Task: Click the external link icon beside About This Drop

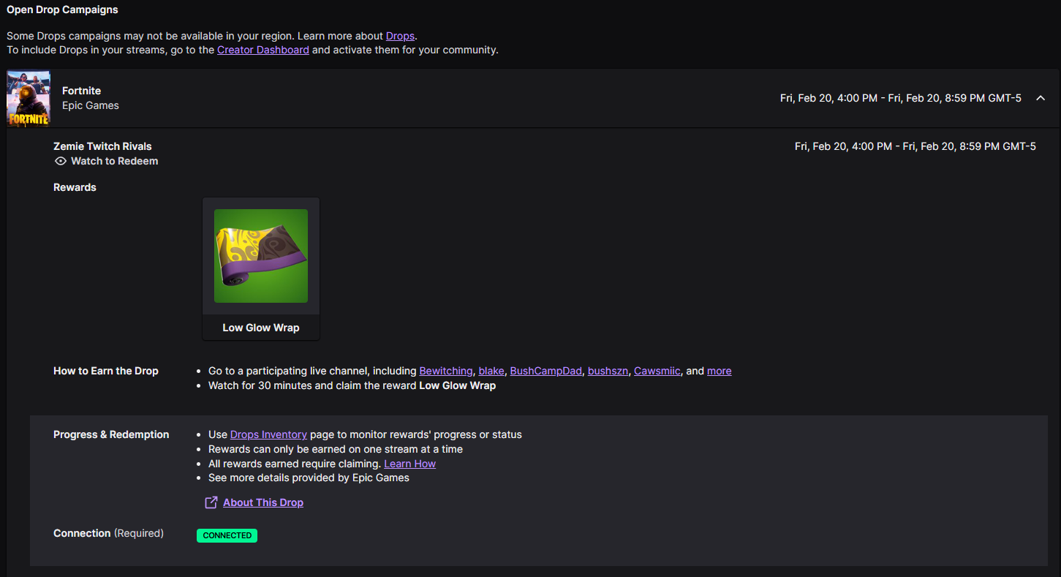Action: pyautogui.click(x=211, y=502)
